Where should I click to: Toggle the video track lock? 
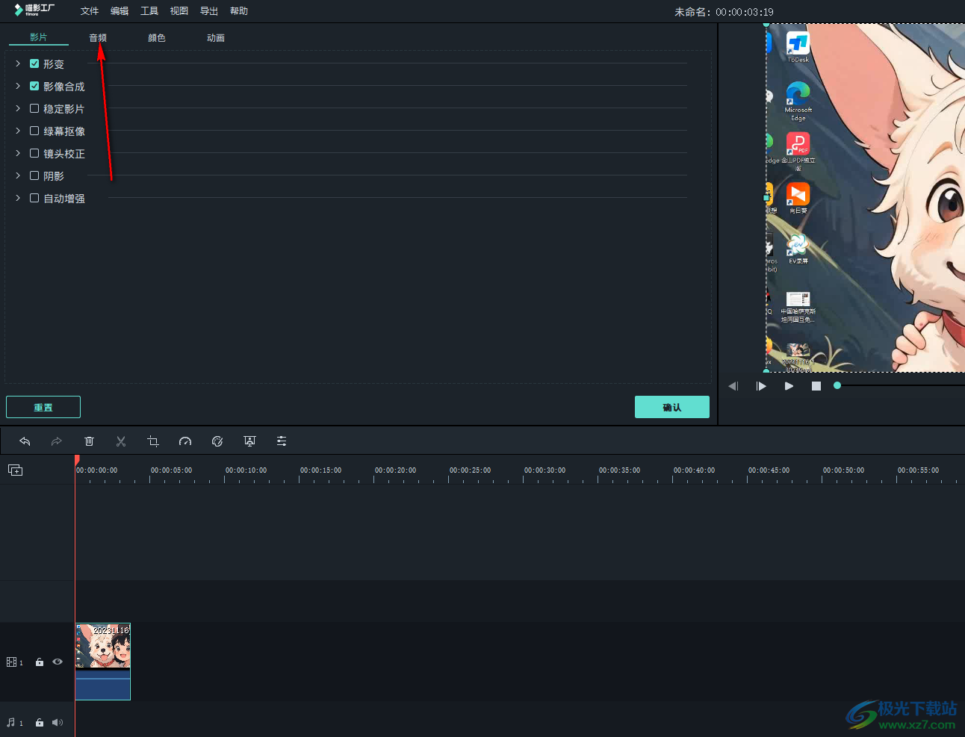[40, 662]
